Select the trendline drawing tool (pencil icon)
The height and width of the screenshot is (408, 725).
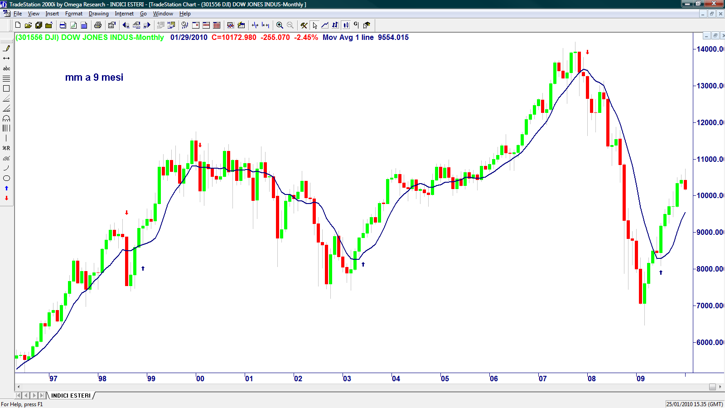[6, 49]
